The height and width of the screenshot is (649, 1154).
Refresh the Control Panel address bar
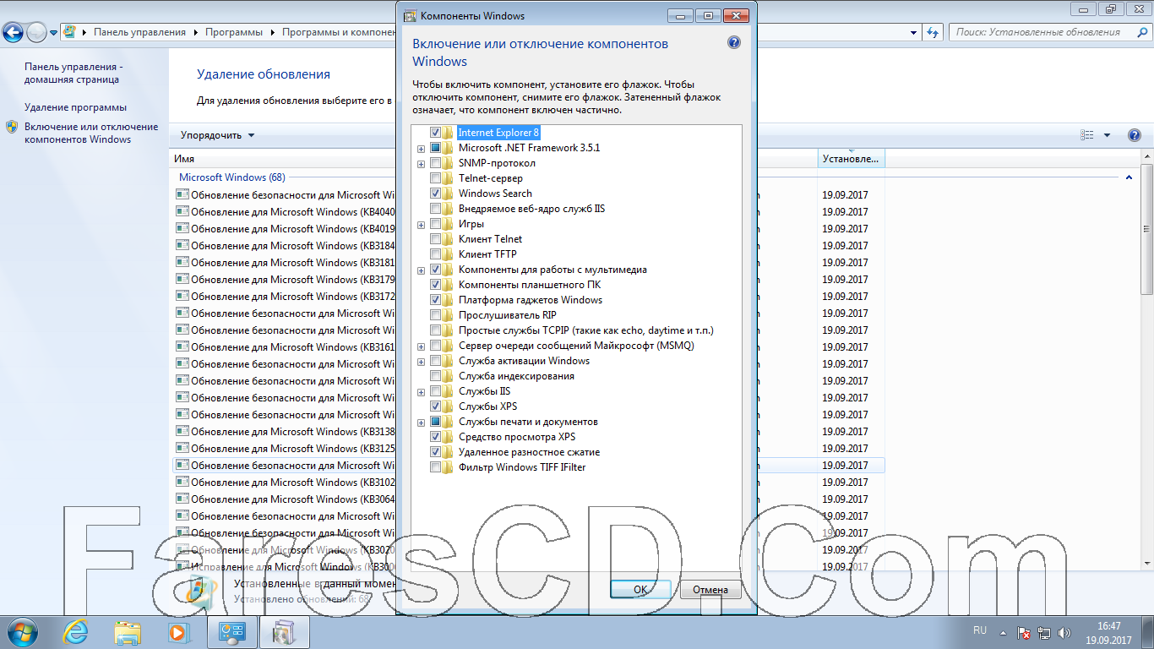click(932, 32)
